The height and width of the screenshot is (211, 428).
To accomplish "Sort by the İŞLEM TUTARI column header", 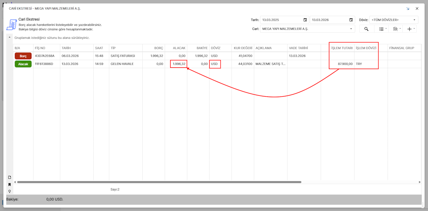I will (x=342, y=48).
